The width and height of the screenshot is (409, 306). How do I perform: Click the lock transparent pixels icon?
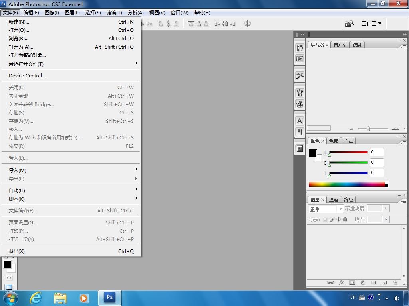pos(325,219)
